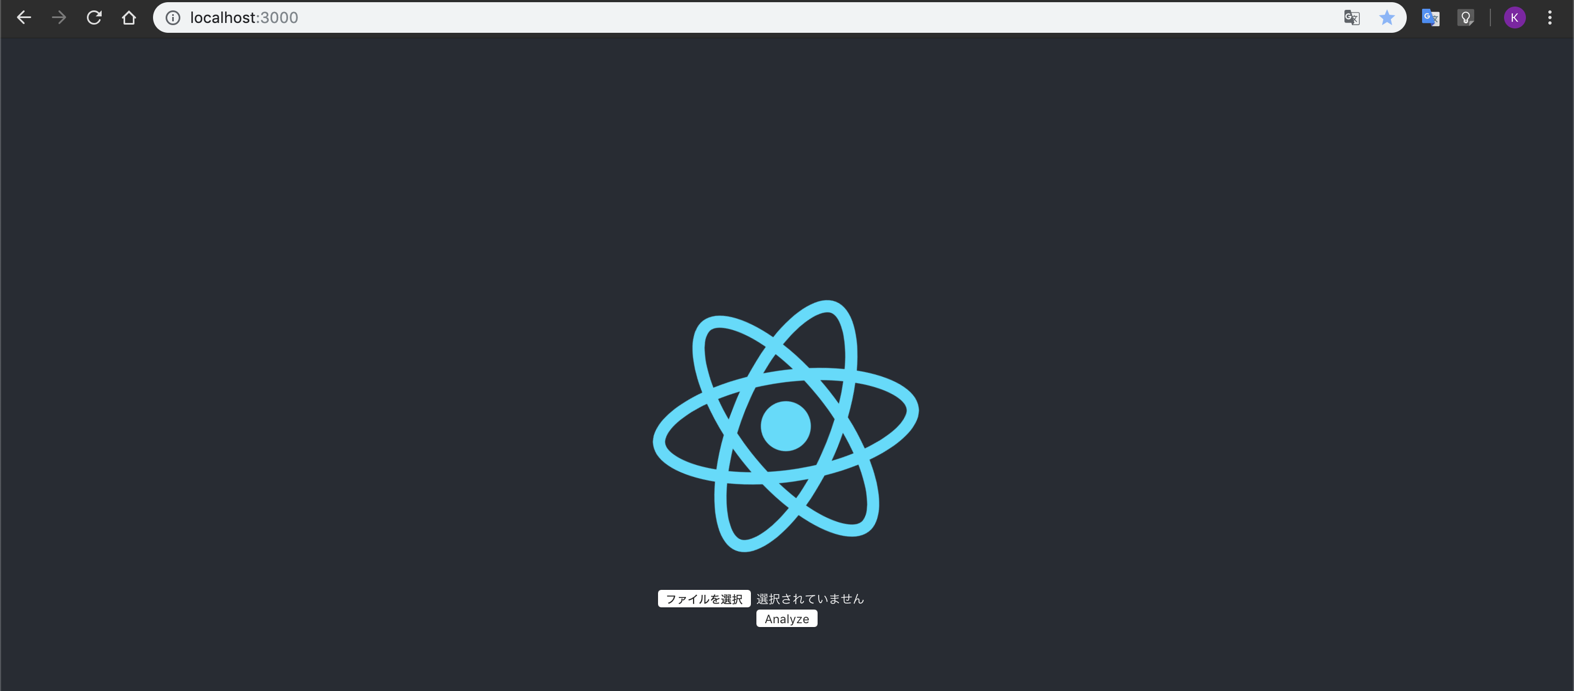Click the React logo center nucleus
The image size is (1574, 691).
tap(785, 426)
